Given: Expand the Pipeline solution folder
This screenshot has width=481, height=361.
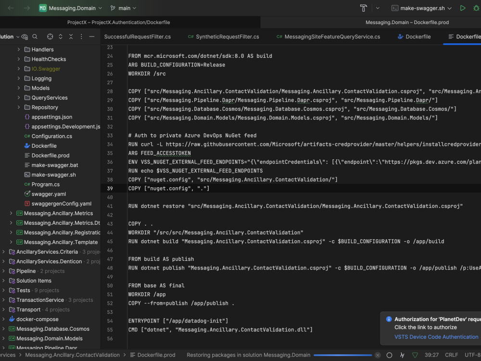Looking at the screenshot, I should point(3,271).
